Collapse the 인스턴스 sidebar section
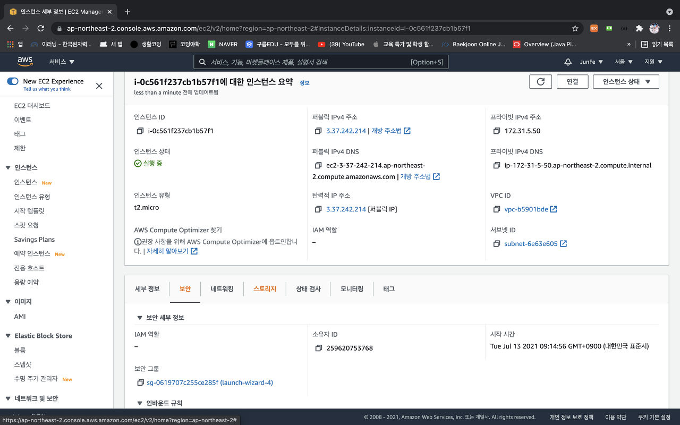680x425 pixels. 8,167
